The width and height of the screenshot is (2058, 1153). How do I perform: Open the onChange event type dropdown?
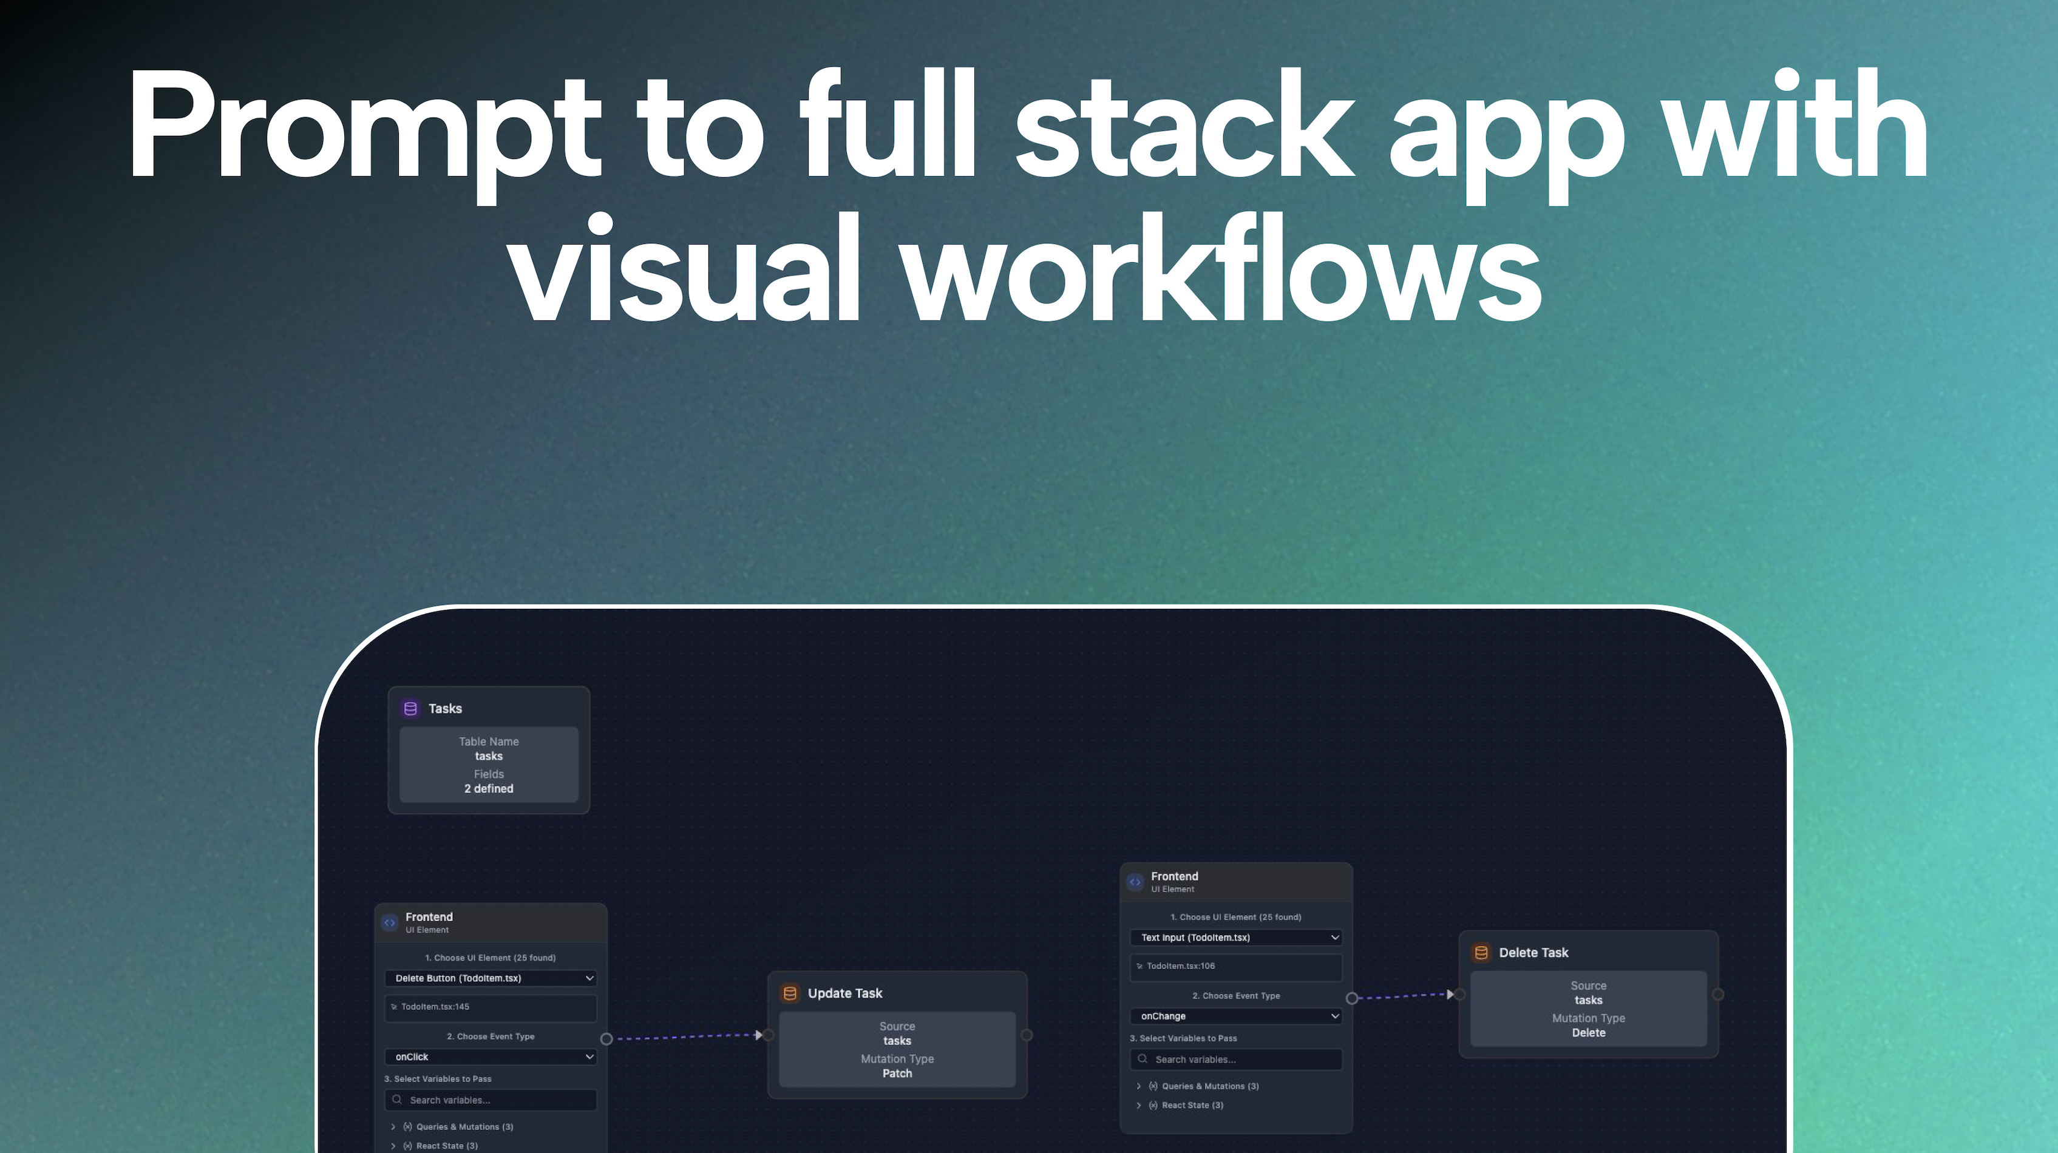pos(1236,1016)
